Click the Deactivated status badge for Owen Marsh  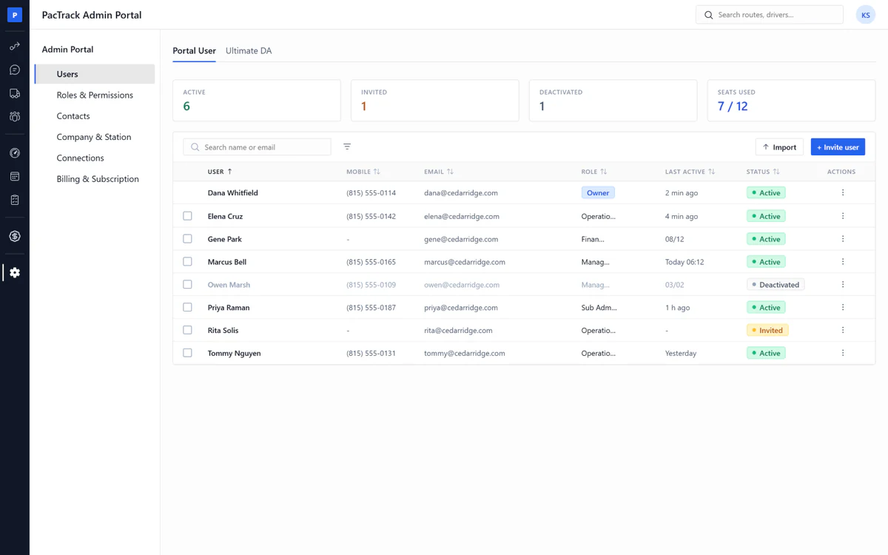click(x=776, y=284)
